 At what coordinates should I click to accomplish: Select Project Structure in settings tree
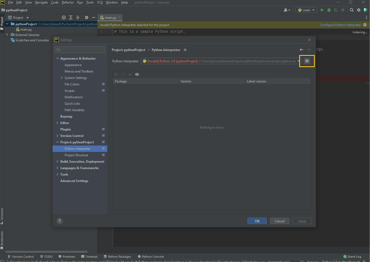click(77, 155)
